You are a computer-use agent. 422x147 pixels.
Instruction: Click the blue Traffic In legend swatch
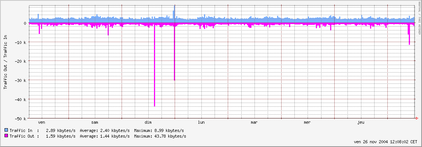[6, 130]
